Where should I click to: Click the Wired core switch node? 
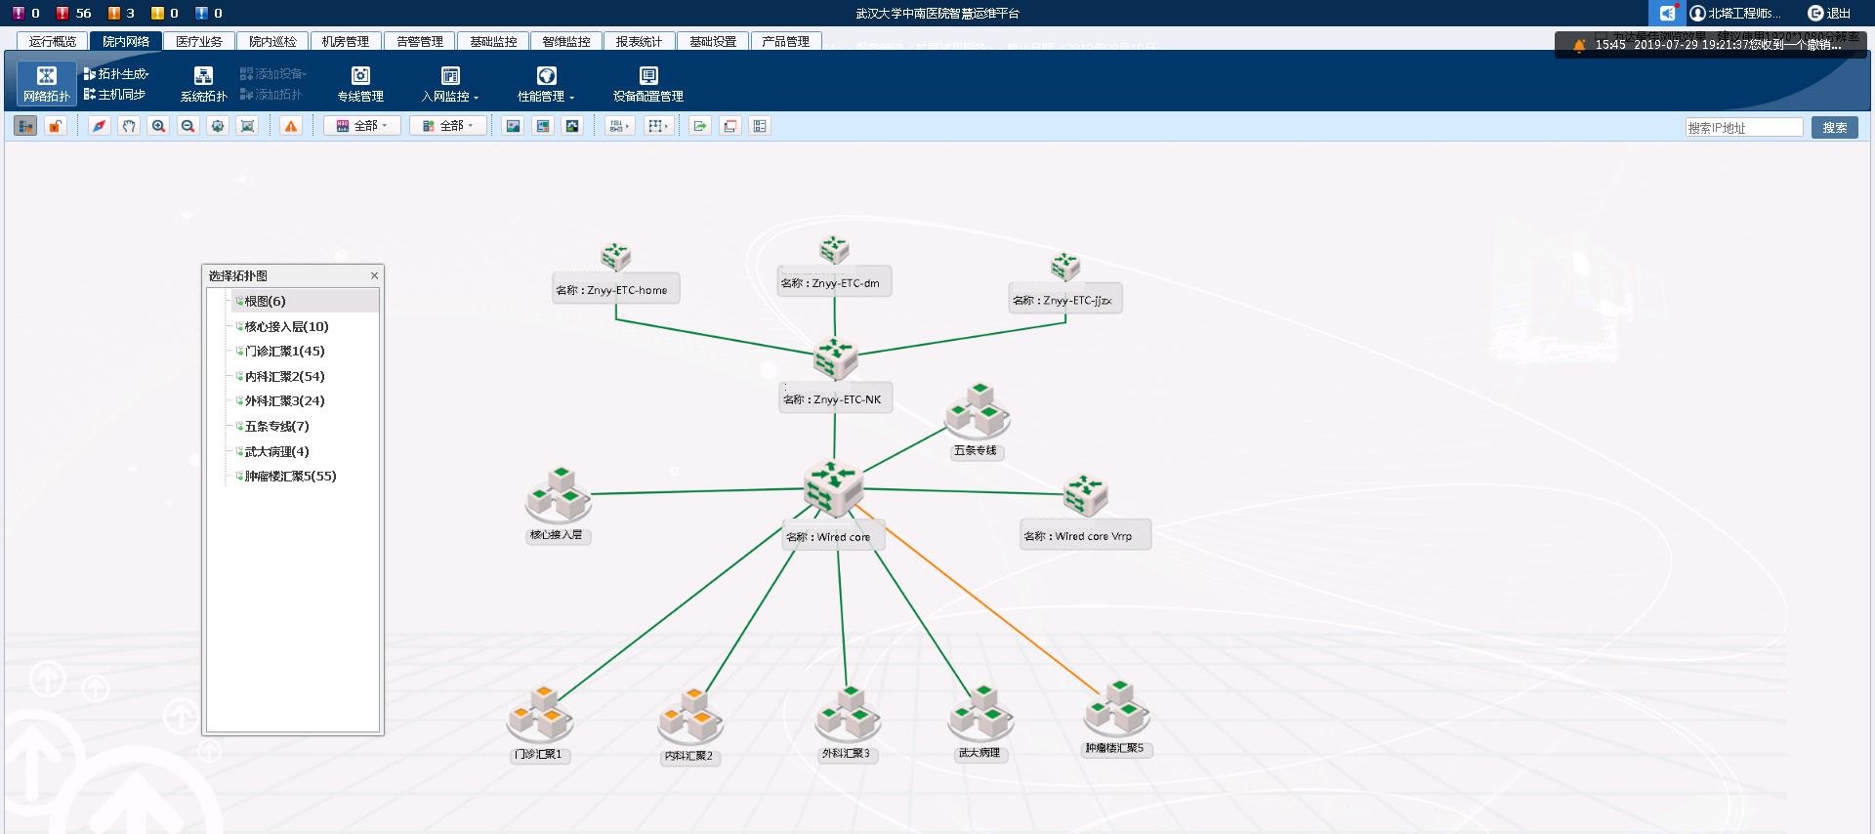[832, 487]
